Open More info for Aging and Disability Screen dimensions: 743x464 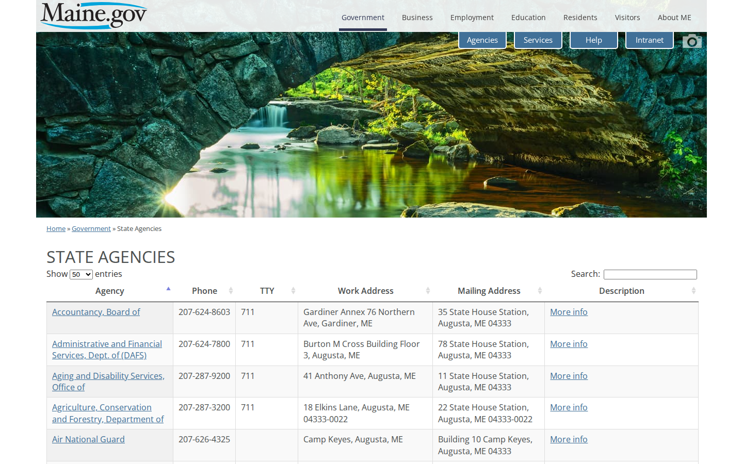click(569, 376)
